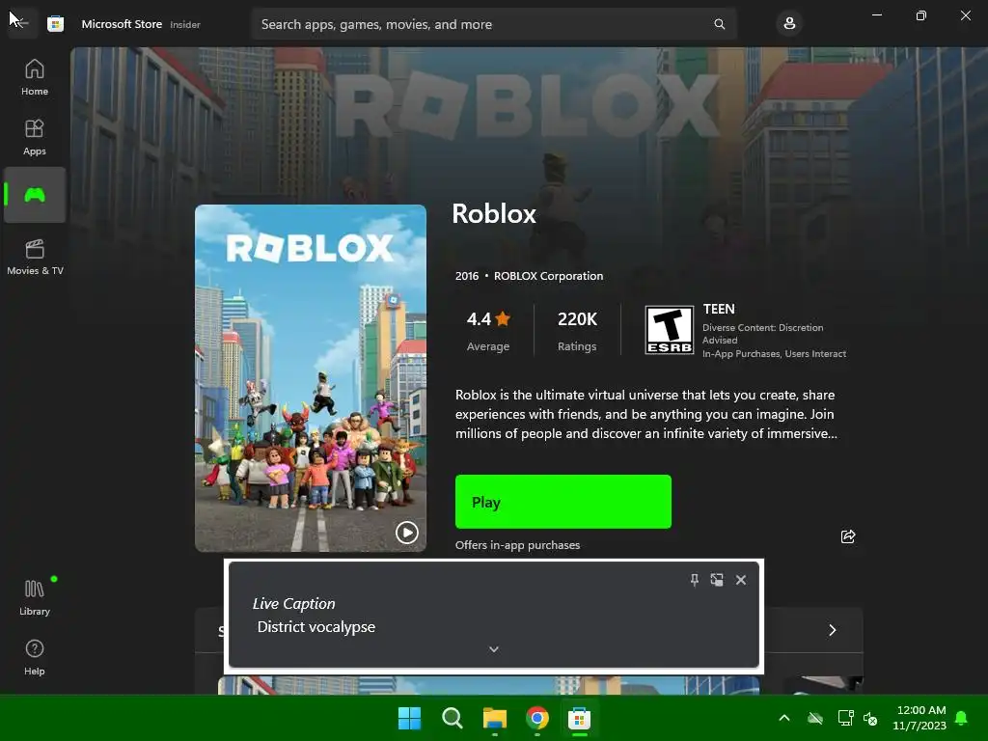Viewport: 988px width, 741px height.
Task: Click the Live Caption window size icon
Action: 717,580
